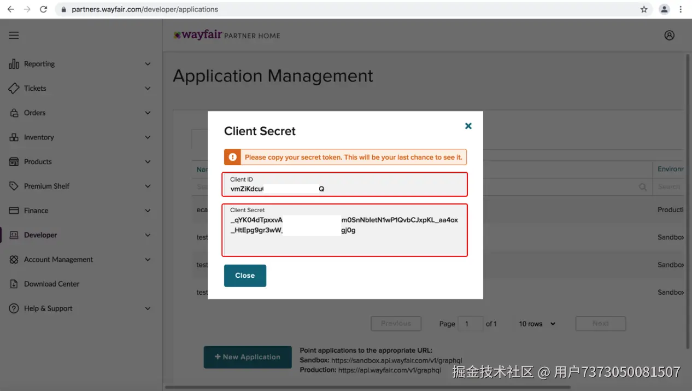
Task: Click the Finance card icon
Action: tap(14, 211)
